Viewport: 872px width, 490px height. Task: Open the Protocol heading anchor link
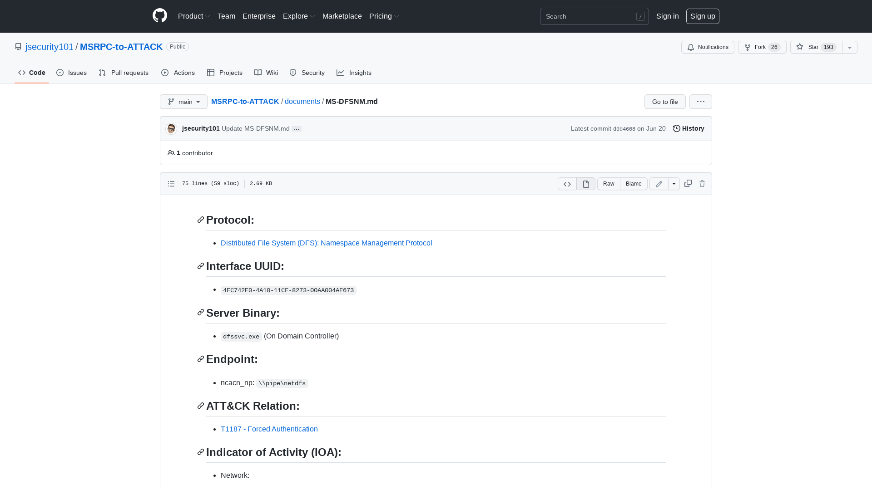201,220
